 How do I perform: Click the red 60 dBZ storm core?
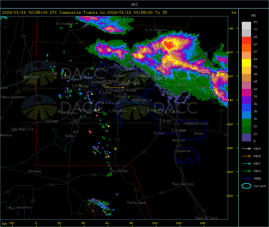tap(169, 45)
